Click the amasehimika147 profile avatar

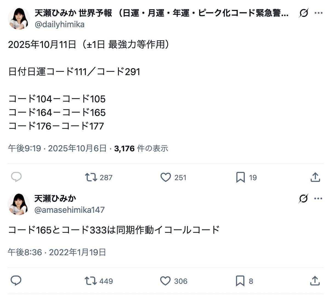click(x=19, y=204)
